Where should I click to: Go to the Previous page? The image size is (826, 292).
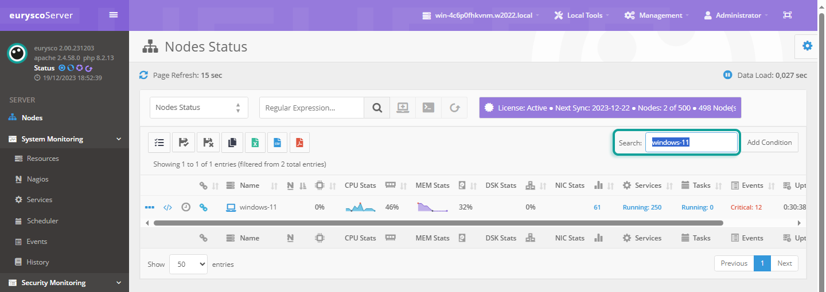(x=734, y=263)
